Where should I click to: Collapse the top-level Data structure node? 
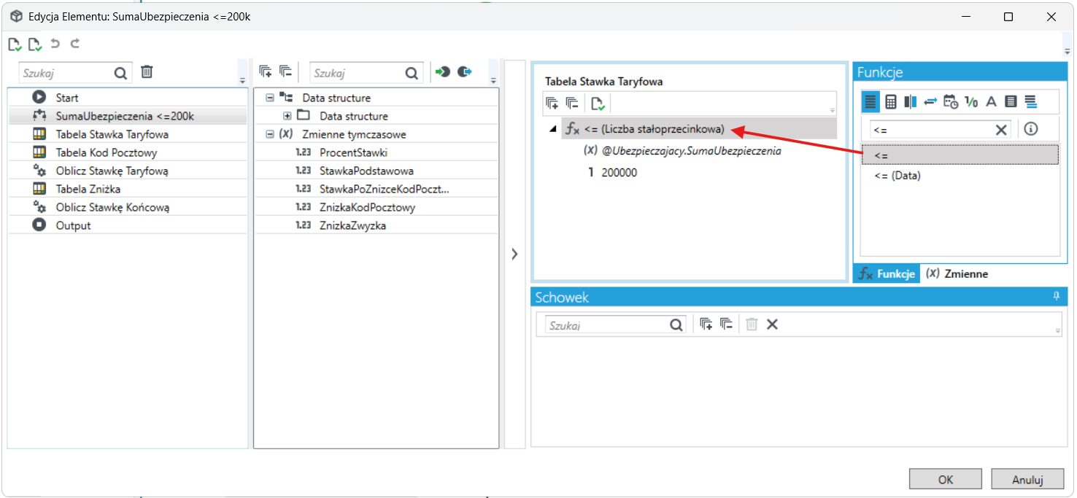coord(270,98)
